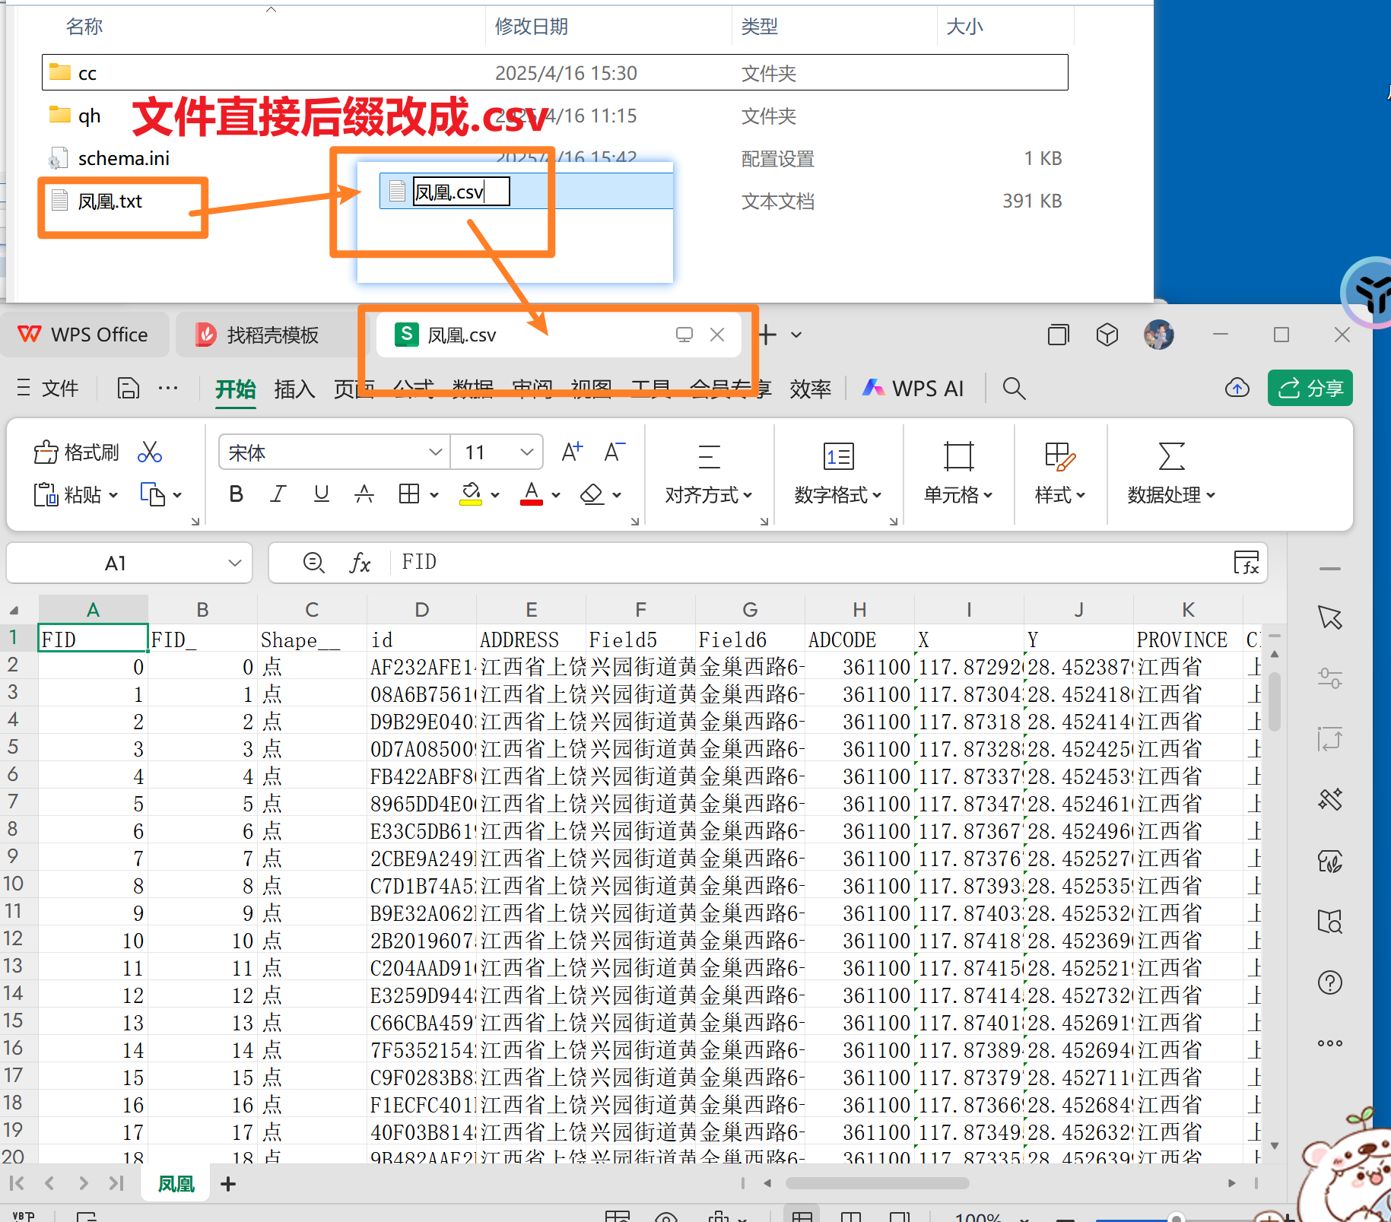Switch to the 数据 ribbon tab
Image resolution: width=1391 pixels, height=1222 pixels.
coord(472,388)
